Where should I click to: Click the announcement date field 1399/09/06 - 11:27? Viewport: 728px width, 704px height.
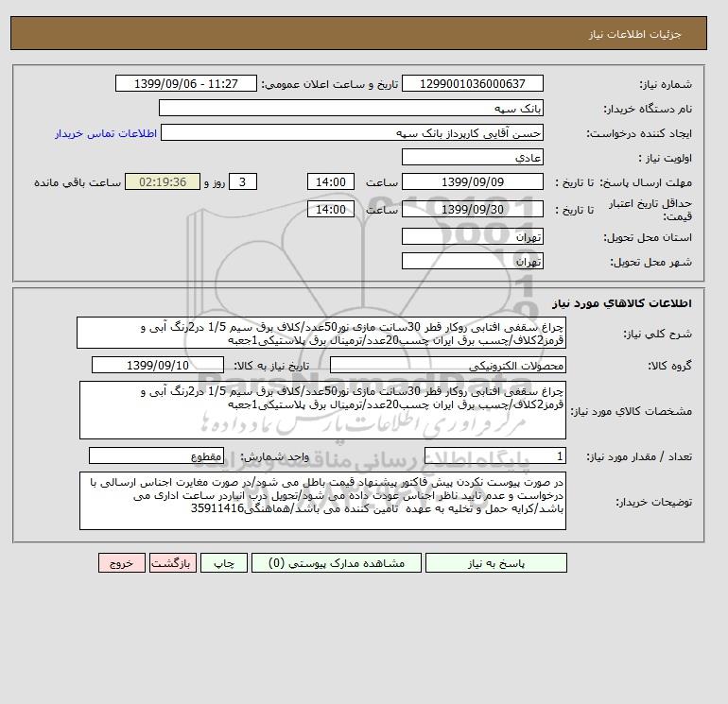[185, 83]
